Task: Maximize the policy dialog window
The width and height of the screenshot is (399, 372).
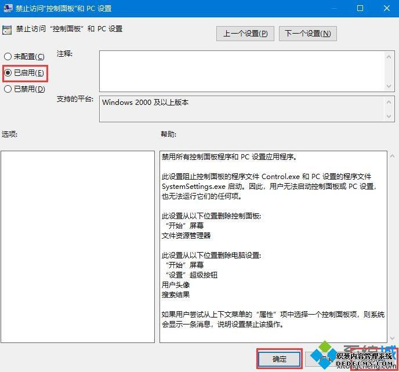Action: pyautogui.click(x=360, y=8)
